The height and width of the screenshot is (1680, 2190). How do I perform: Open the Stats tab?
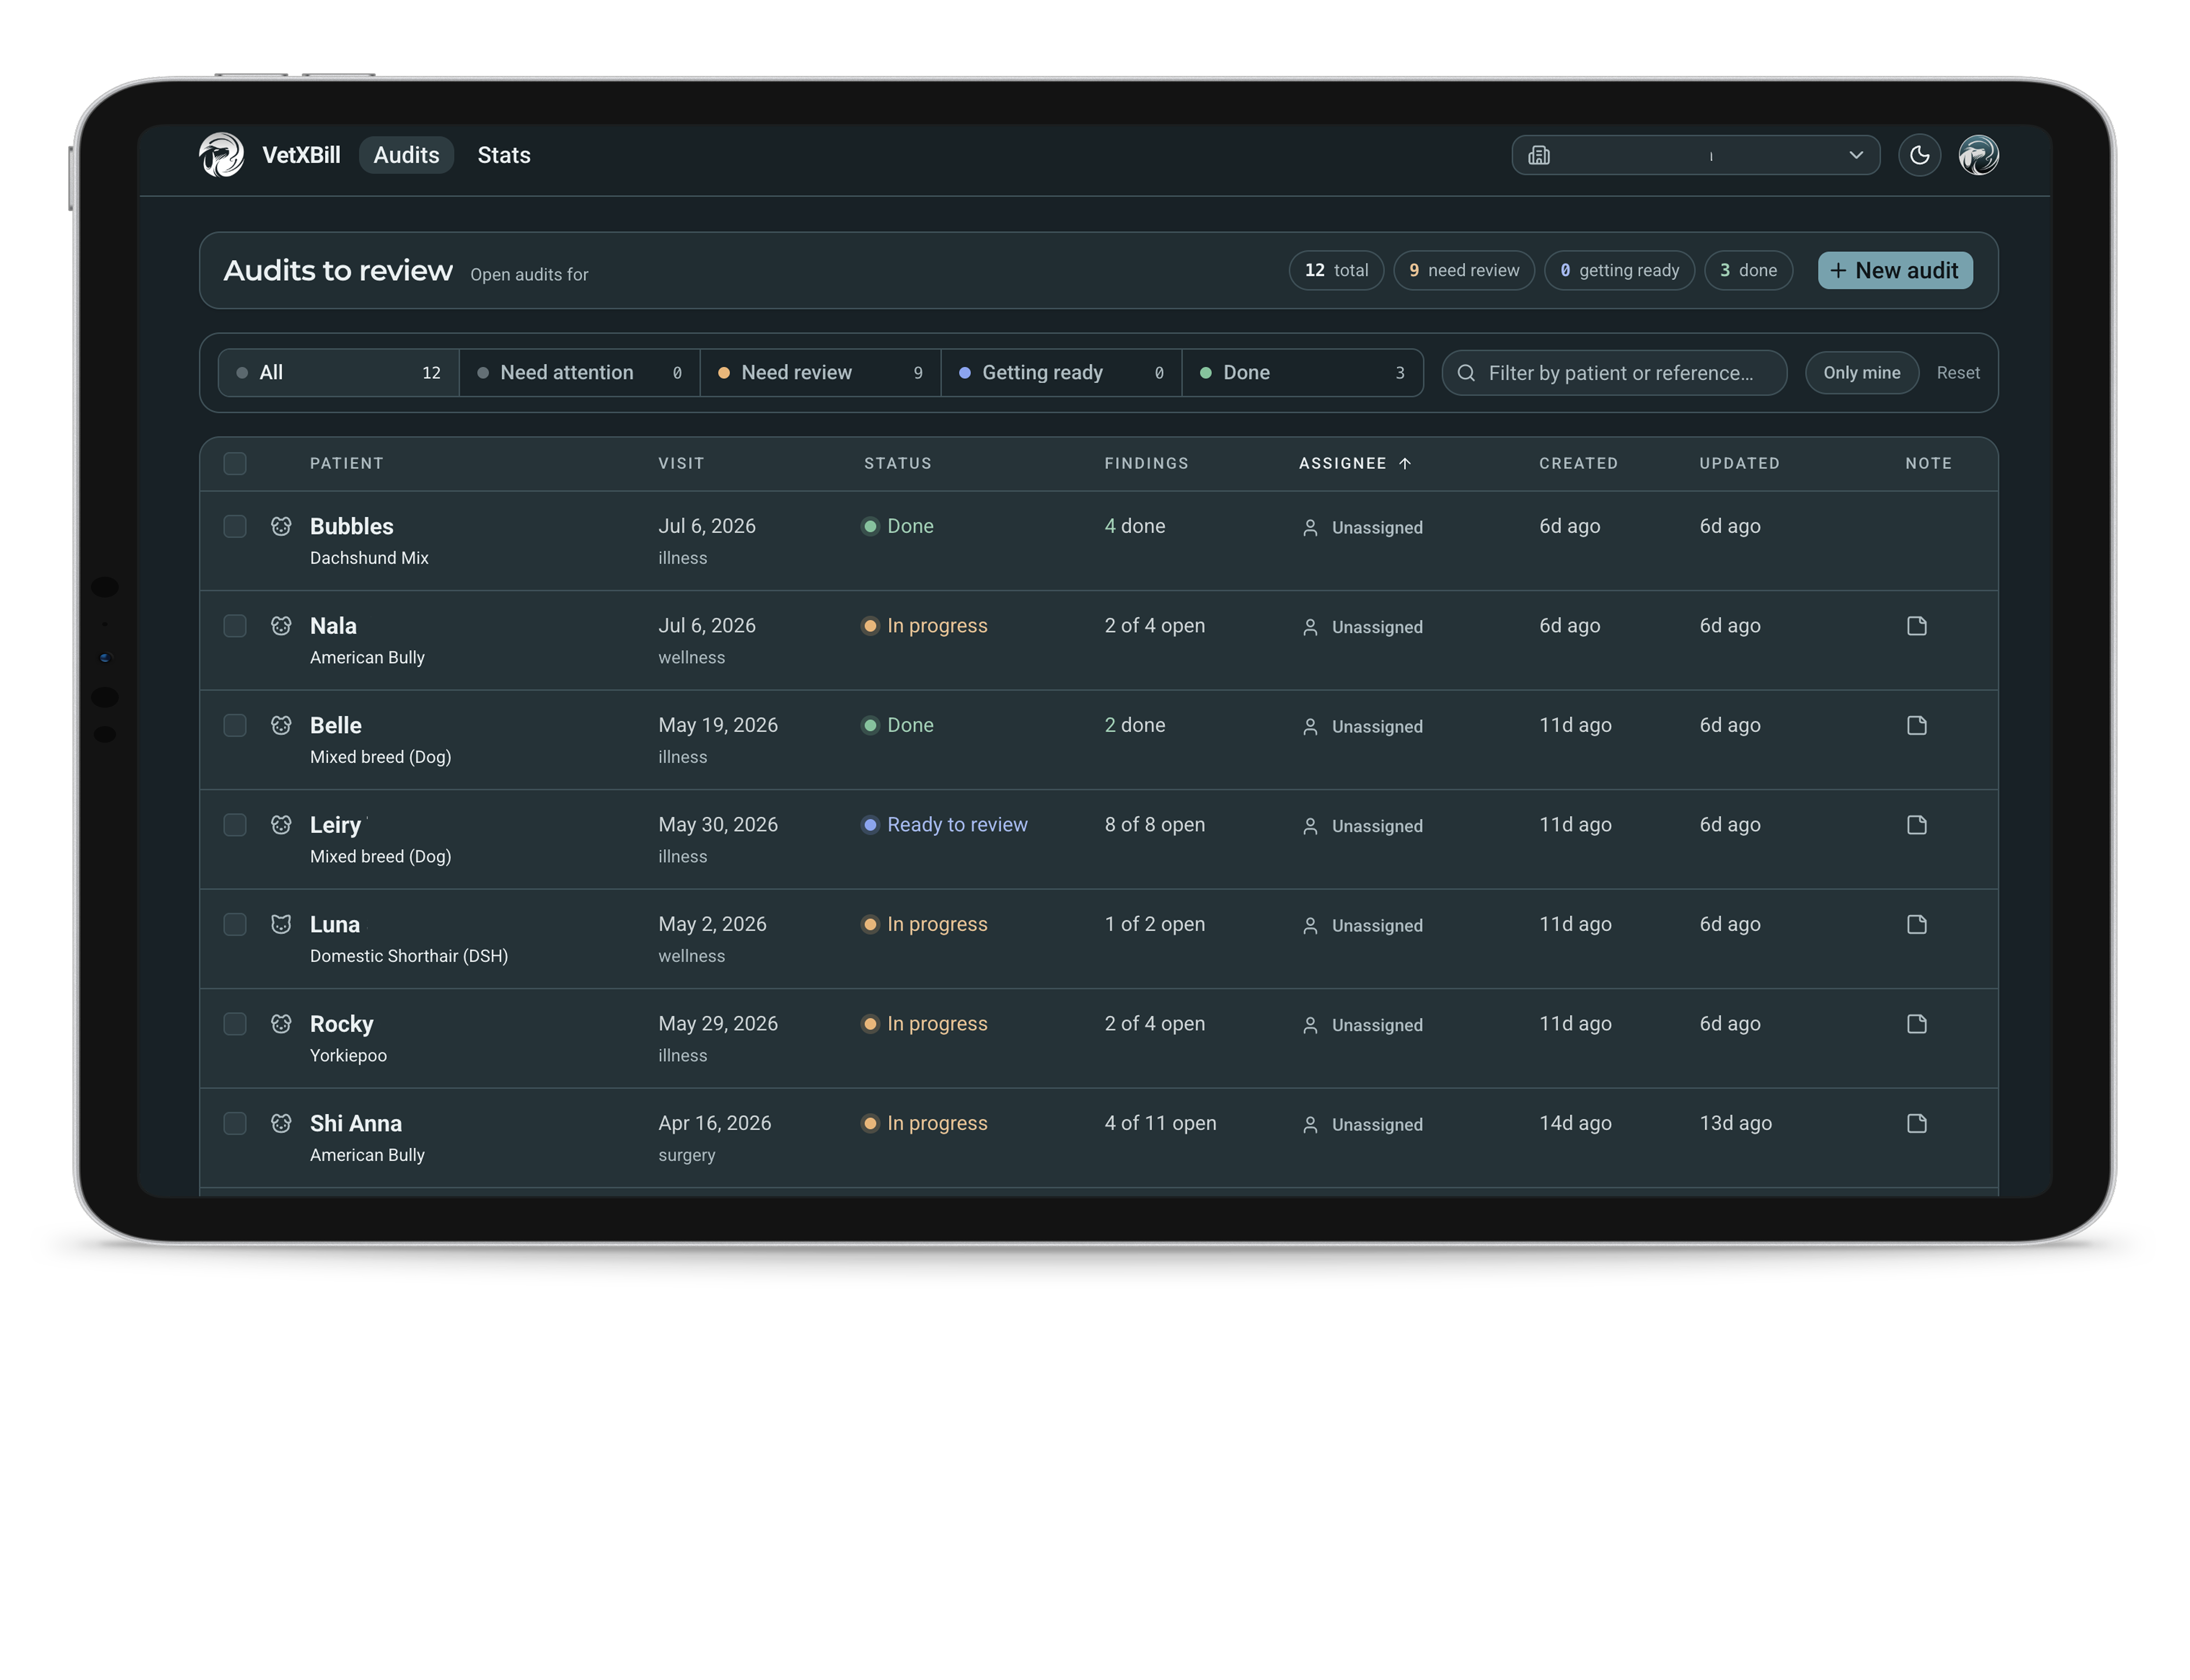[x=504, y=155]
